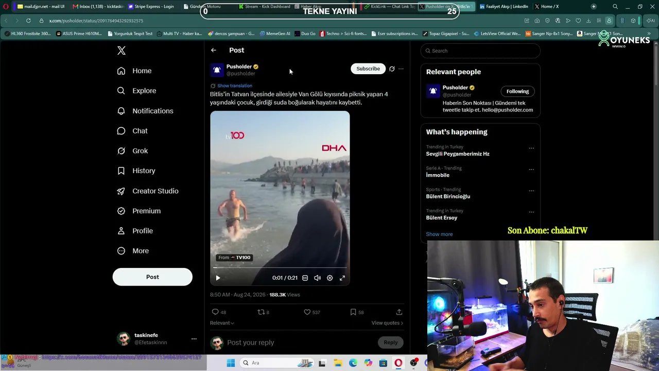The image size is (659, 371).
Task: Switch to the Home / X tab
Action: (547, 7)
